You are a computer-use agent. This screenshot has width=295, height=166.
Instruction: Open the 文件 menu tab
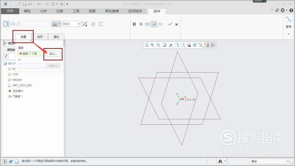(10, 11)
